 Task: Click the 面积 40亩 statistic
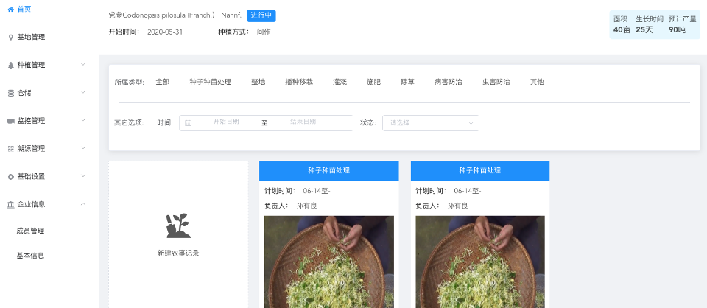(x=622, y=25)
